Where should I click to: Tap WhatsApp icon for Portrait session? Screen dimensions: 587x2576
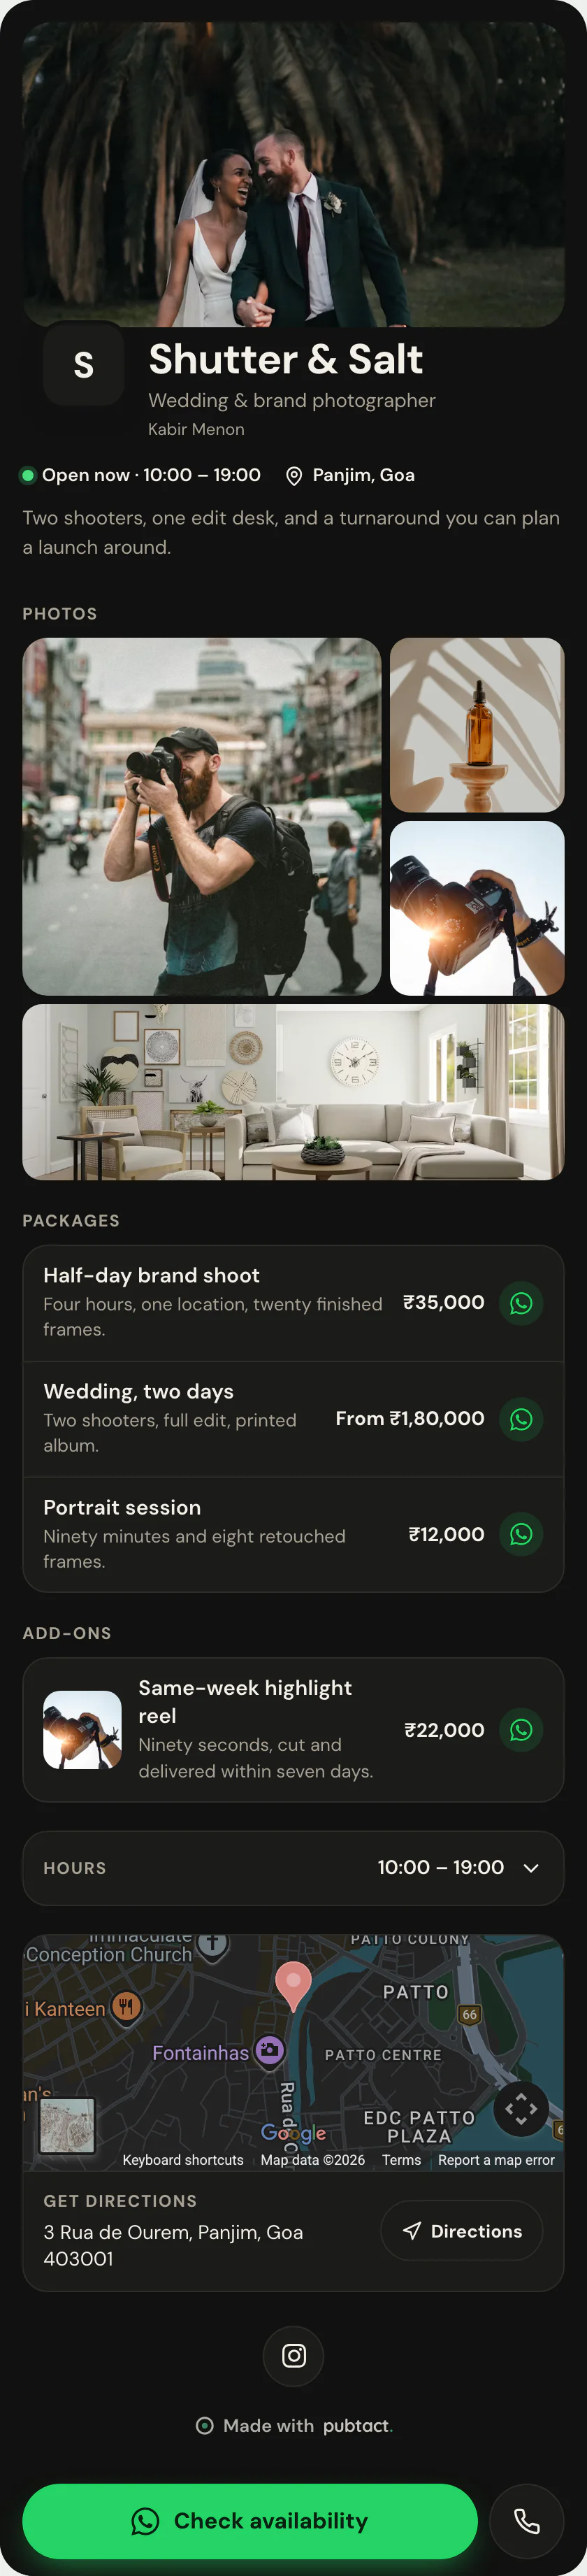pyautogui.click(x=521, y=1535)
